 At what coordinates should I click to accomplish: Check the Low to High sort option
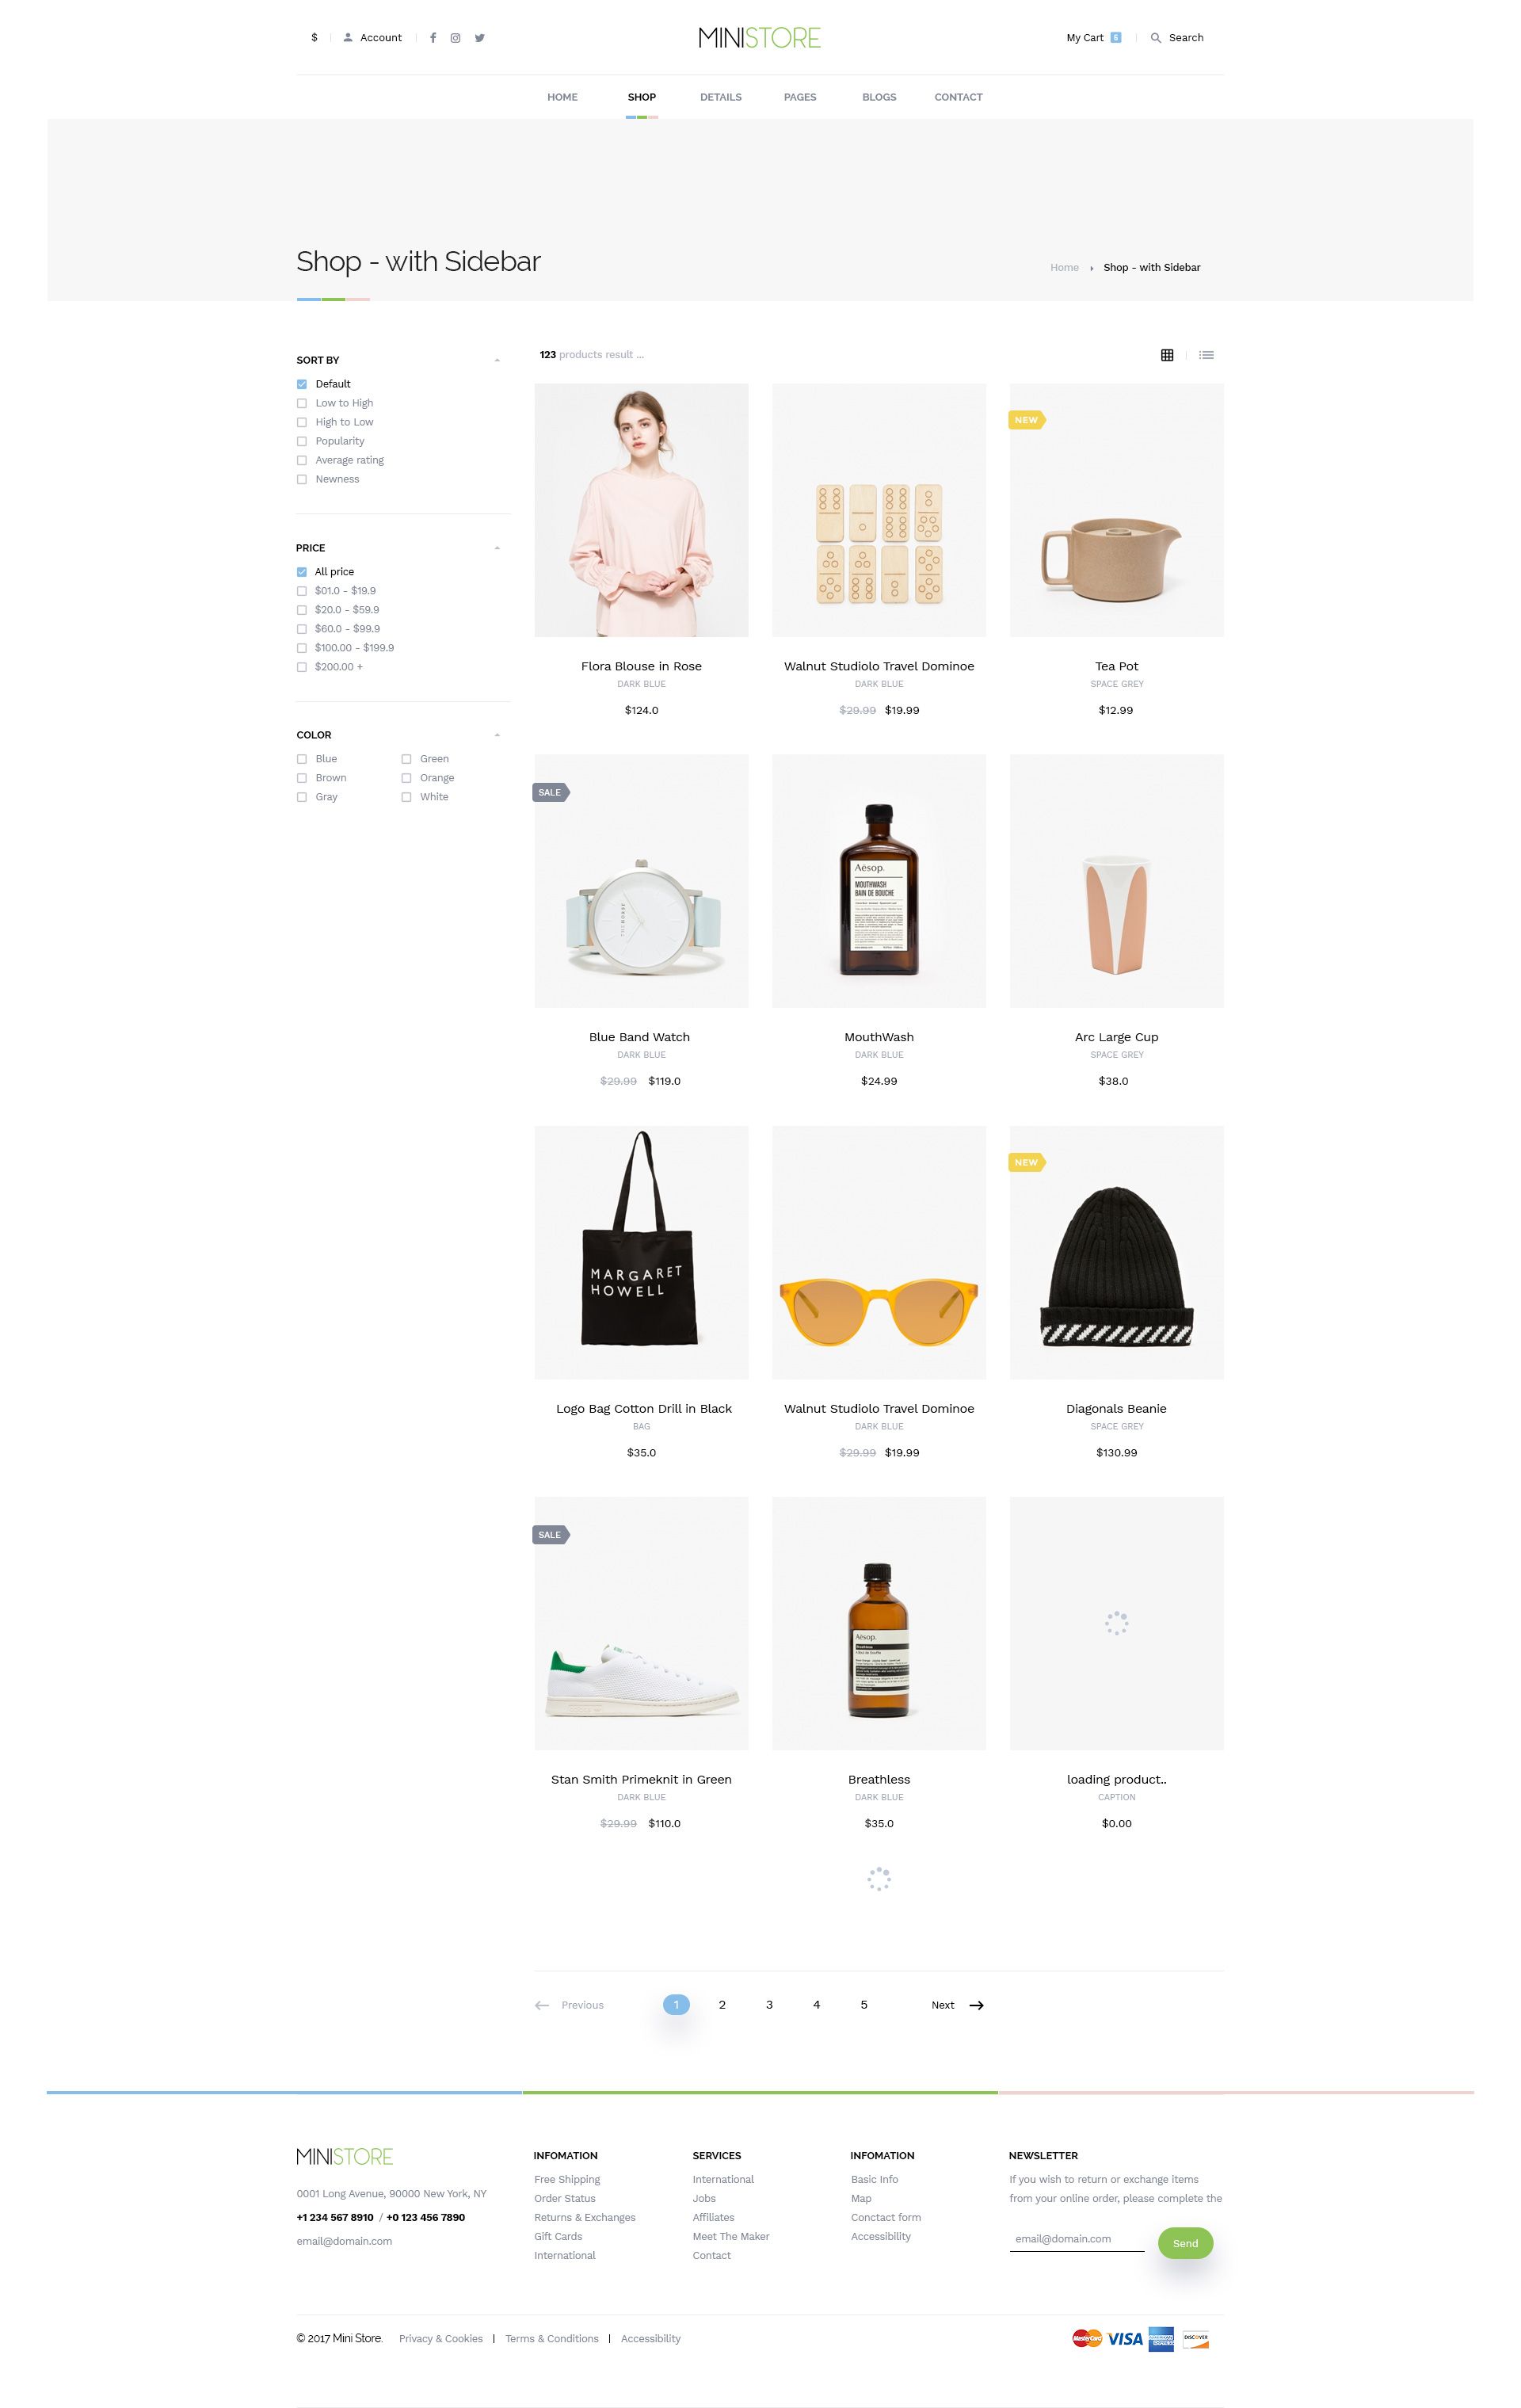(x=302, y=403)
